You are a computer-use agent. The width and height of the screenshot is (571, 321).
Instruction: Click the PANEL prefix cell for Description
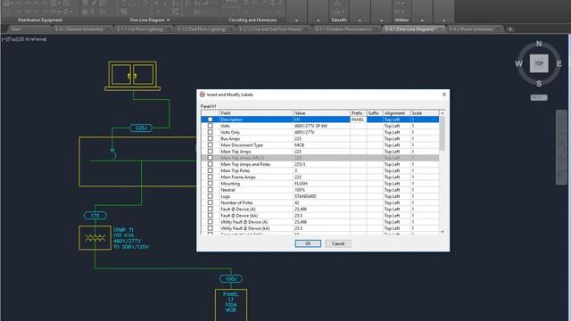[x=359, y=119]
